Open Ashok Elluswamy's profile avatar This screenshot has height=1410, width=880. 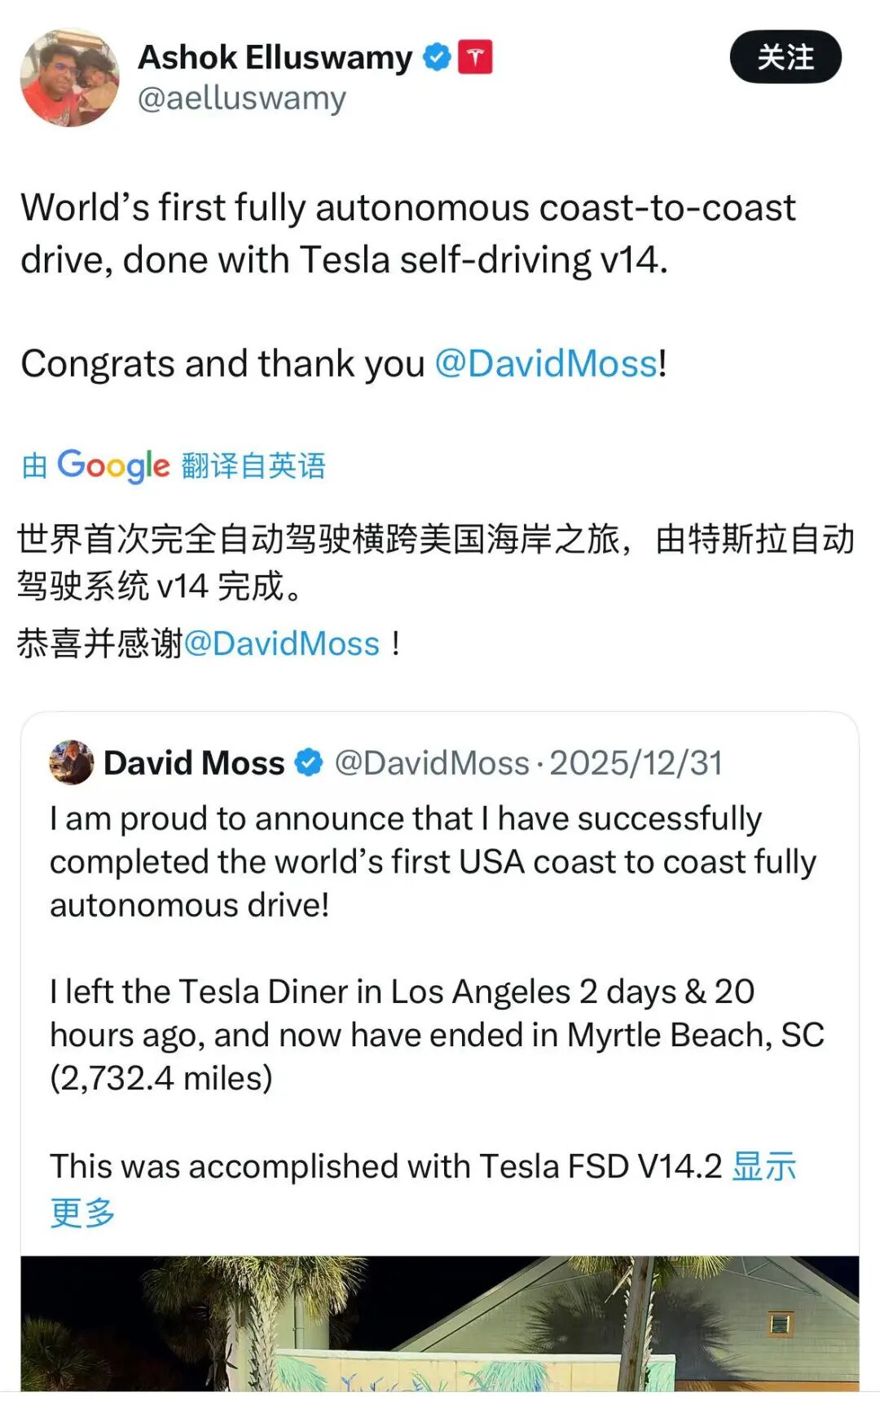69,77
